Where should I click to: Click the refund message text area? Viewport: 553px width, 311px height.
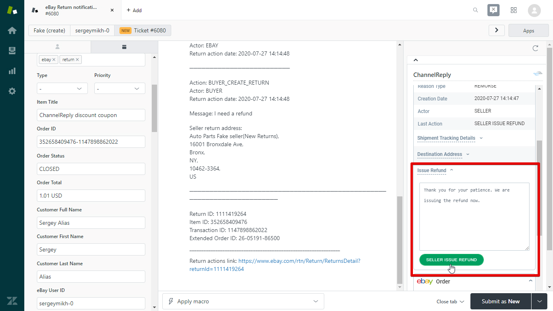(474, 217)
